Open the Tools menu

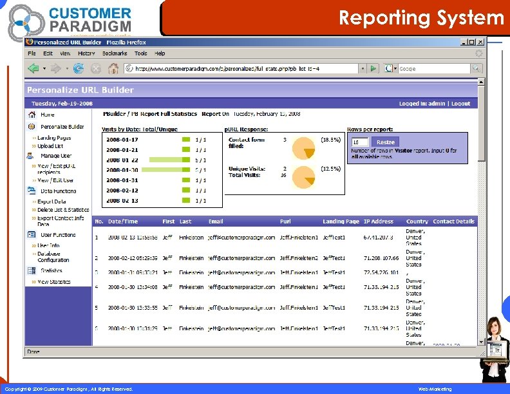pos(141,53)
